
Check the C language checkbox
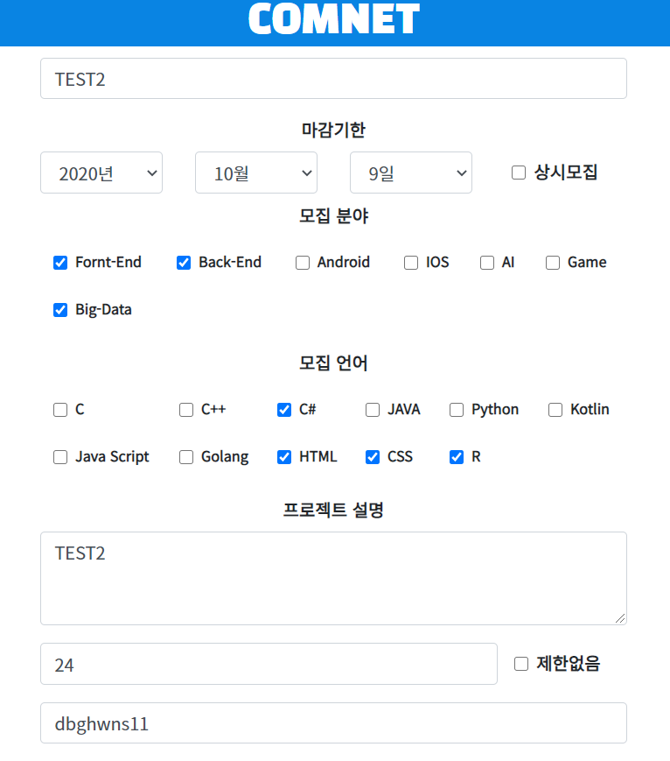(x=60, y=410)
